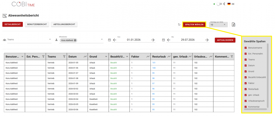Uncheck the Benutzername column checkbox
This screenshot has width=275, height=116.
[246, 48]
